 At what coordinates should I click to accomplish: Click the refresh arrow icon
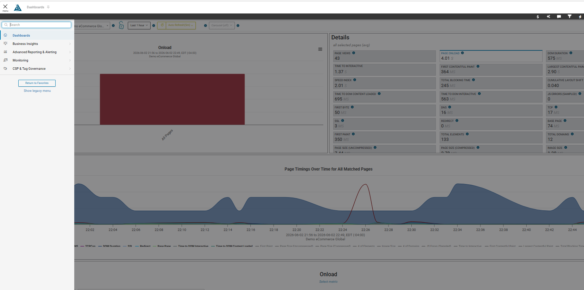[x=162, y=25]
